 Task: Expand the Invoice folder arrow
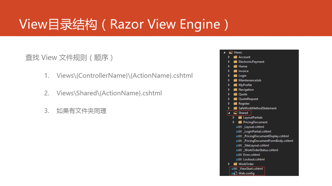[x=229, y=71]
